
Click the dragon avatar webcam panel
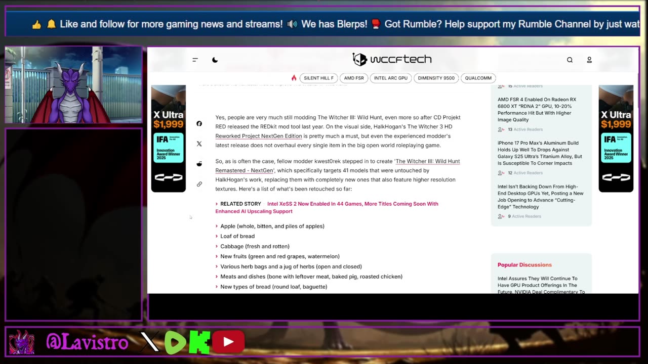point(73,85)
